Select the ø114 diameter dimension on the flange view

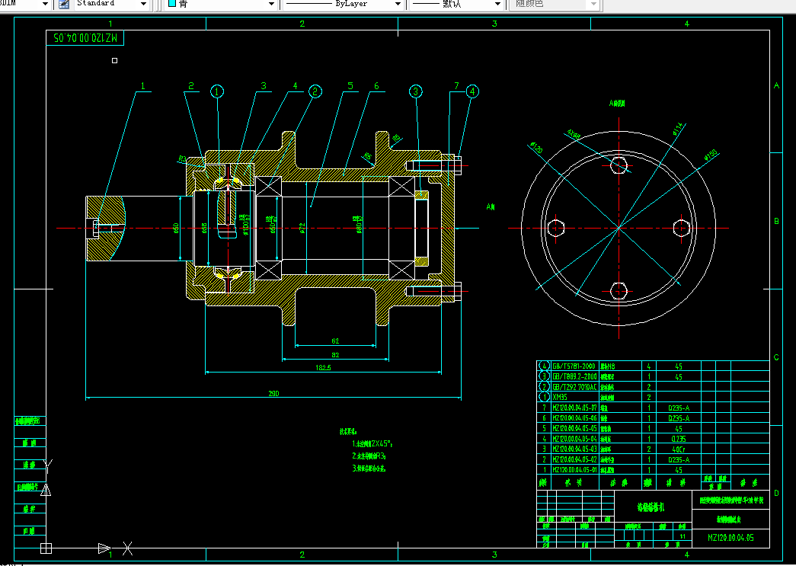679,129
